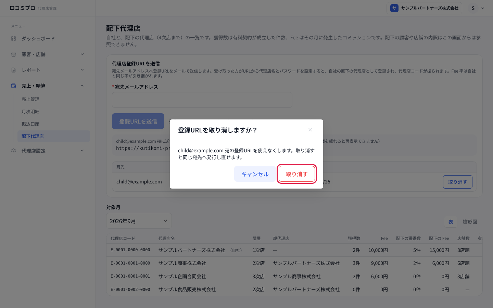Select 配下代理店 in the sidebar

click(x=53, y=136)
